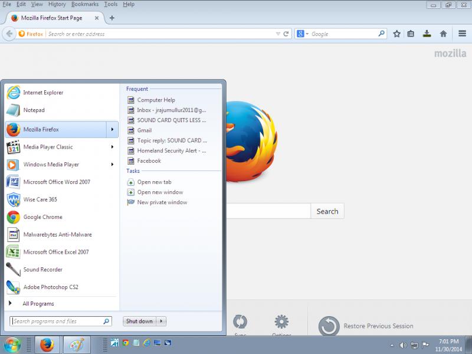Click the Search programs and files box
Viewport: 472px width, 354px height.
[x=57, y=322]
